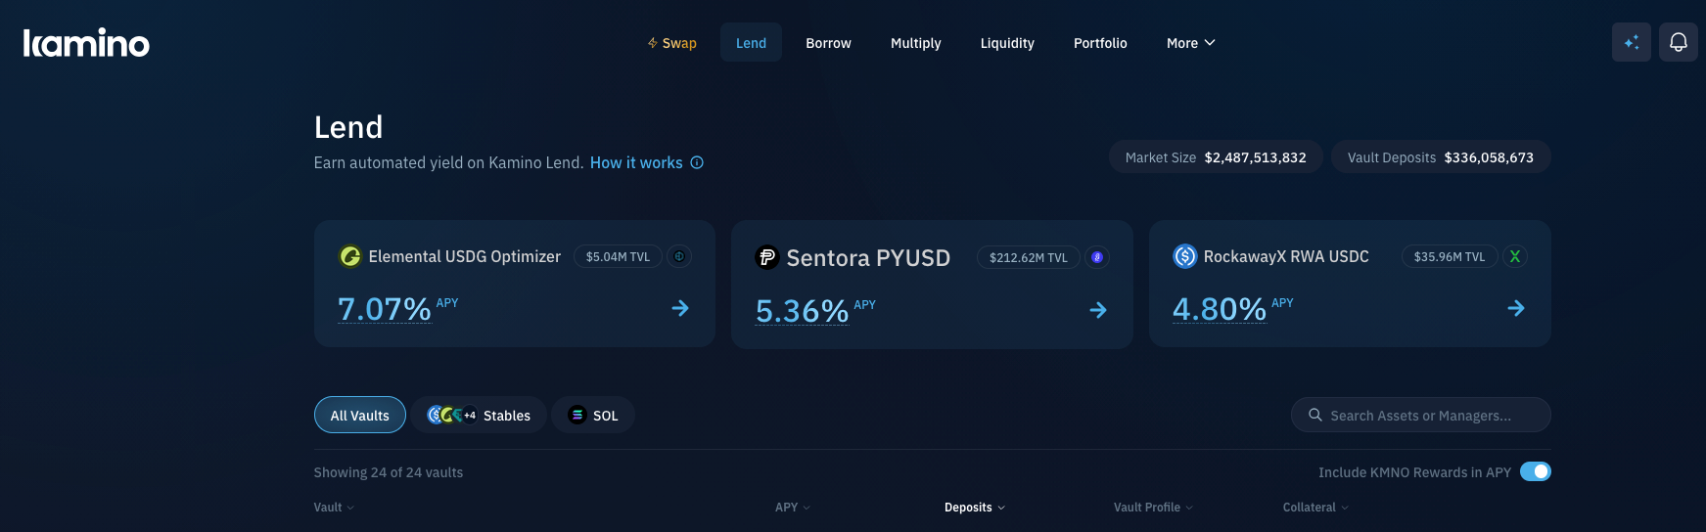Click the stacked stablecoin icons in Stables filter
The image size is (1706, 532).
pyautogui.click(x=452, y=415)
